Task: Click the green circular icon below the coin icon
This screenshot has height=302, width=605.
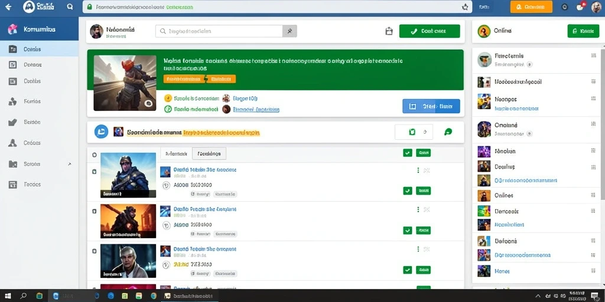Action: 168,109
